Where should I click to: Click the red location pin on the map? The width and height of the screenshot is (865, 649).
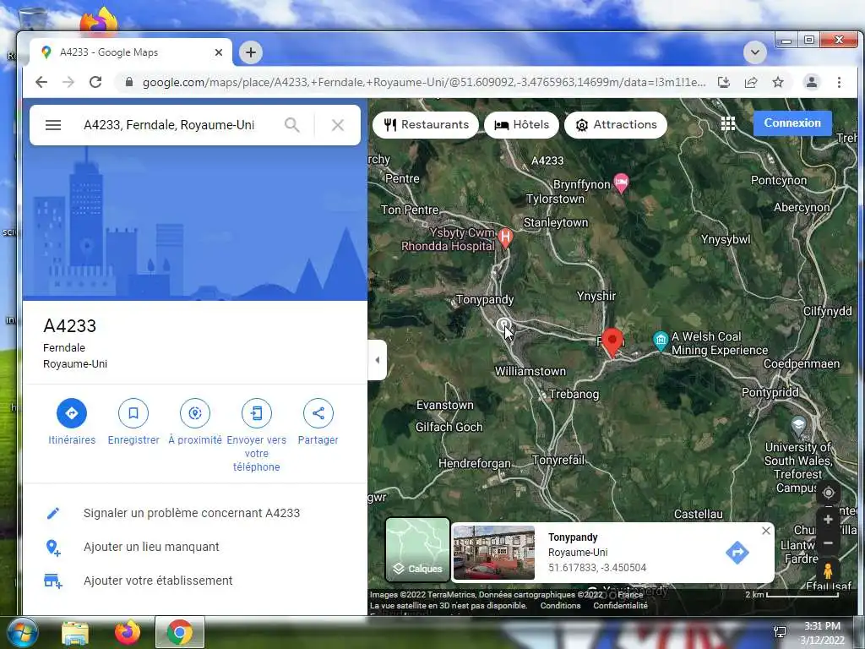tap(612, 342)
